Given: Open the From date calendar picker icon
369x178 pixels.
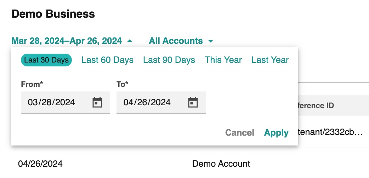Looking at the screenshot, I should coord(97,102).
